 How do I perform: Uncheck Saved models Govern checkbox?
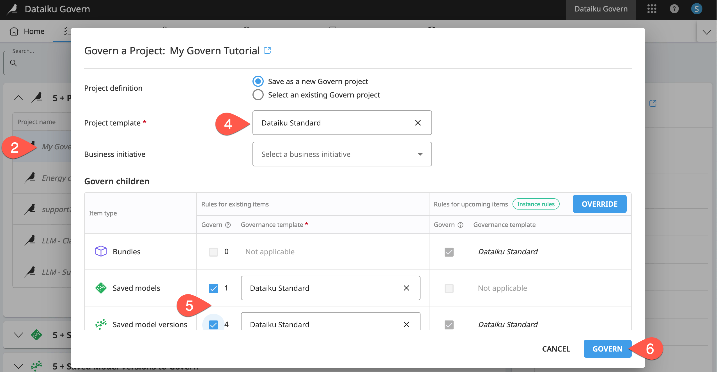coord(213,288)
